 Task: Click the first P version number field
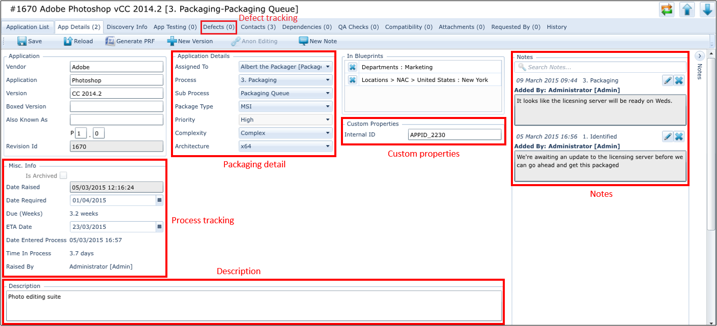(x=81, y=133)
